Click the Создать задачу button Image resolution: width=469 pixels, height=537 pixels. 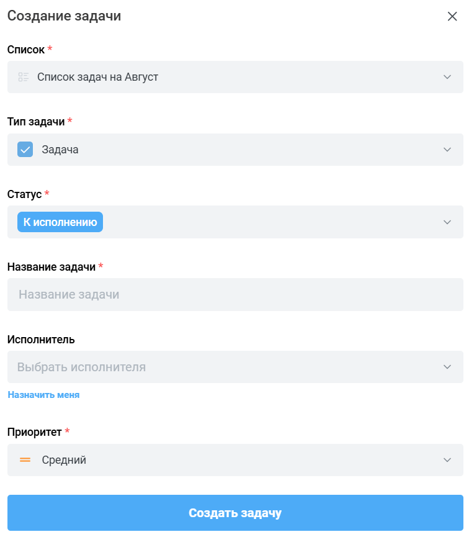coord(235,513)
